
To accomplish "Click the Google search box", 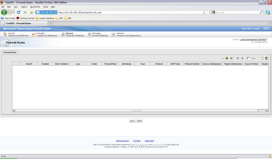I will point(238,12).
